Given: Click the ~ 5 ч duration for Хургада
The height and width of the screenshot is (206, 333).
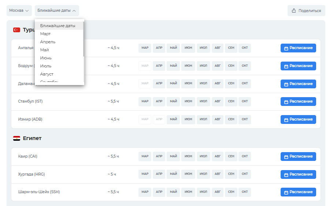Looking at the screenshot, I should pos(112,174).
